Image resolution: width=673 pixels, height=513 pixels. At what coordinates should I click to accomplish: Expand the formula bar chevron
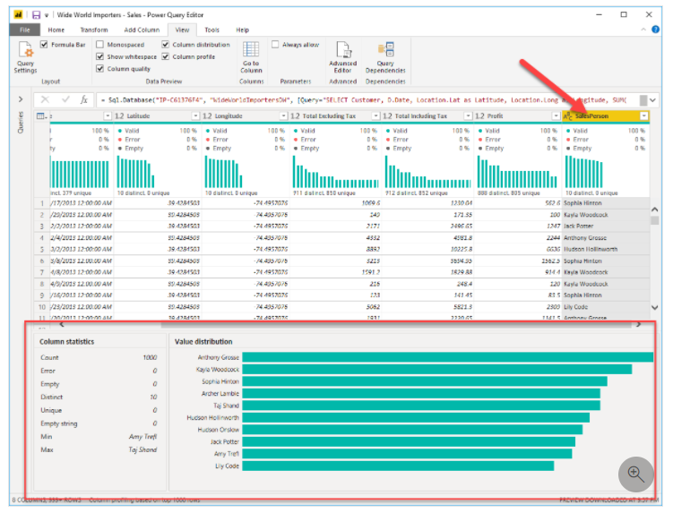click(652, 100)
